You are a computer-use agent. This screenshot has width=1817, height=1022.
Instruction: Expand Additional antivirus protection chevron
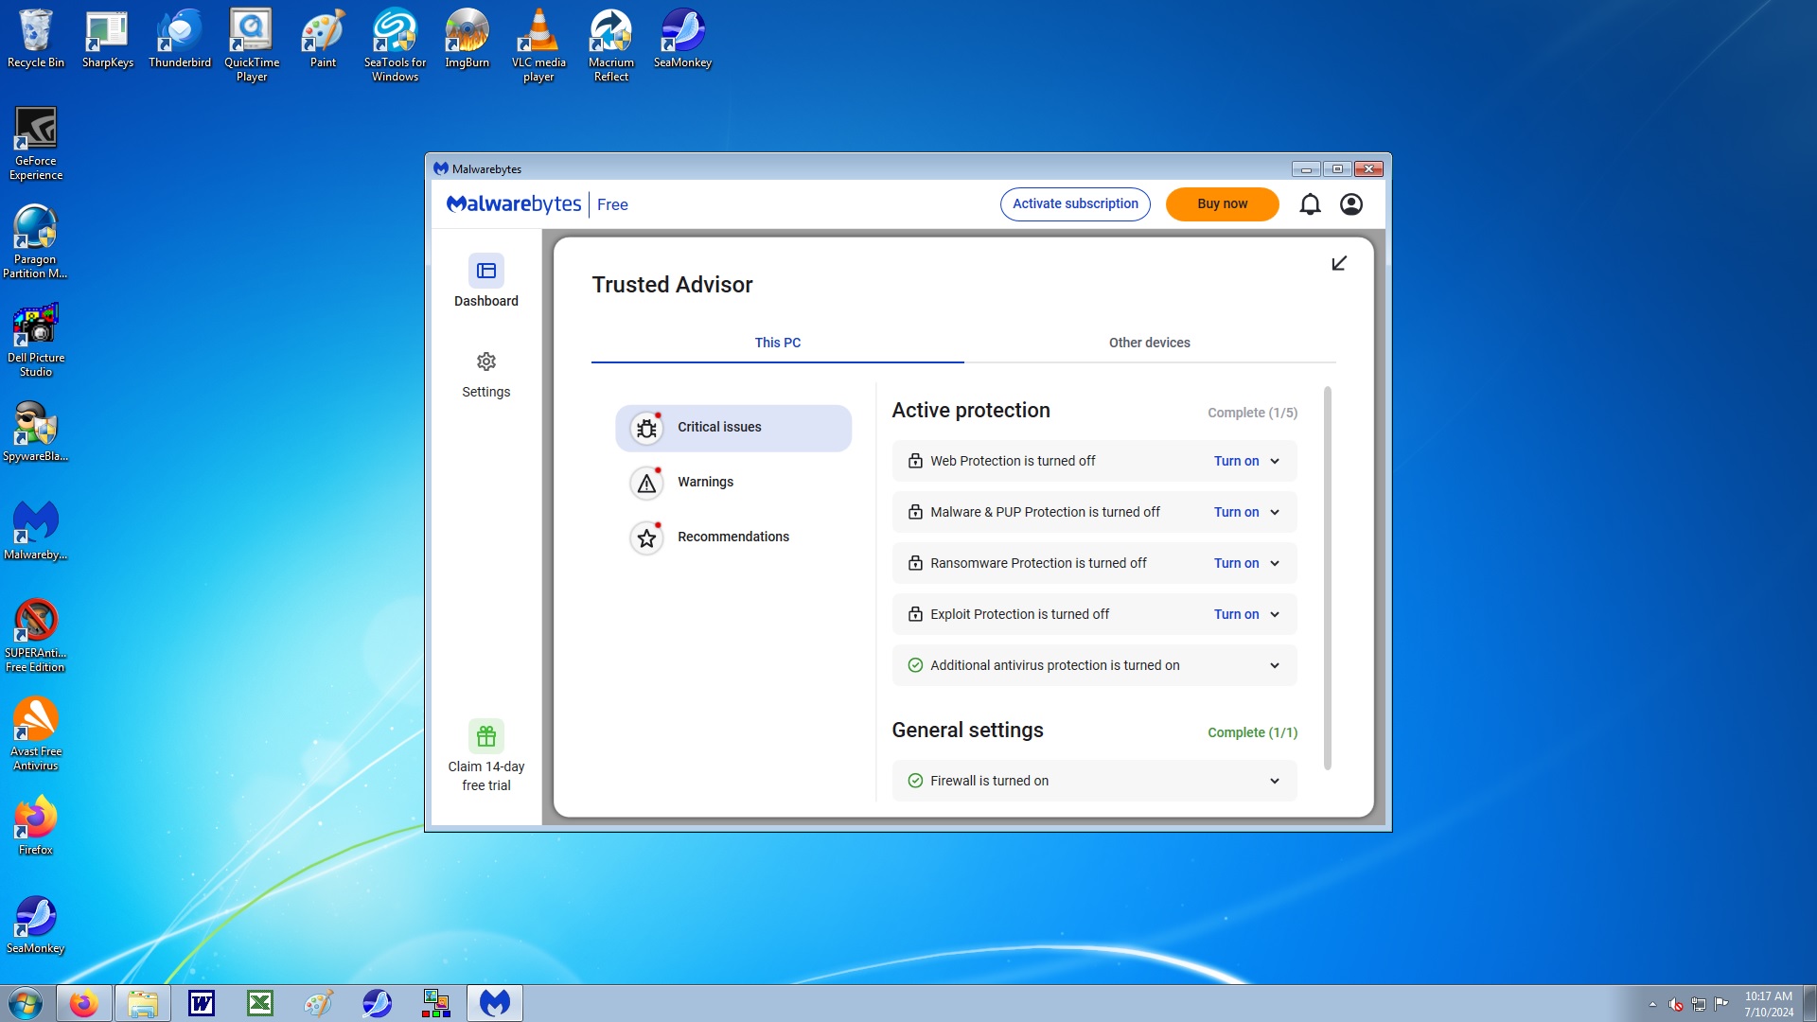coord(1275,666)
